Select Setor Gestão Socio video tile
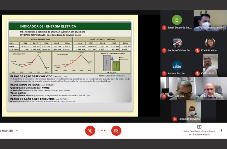 tap(210, 88)
